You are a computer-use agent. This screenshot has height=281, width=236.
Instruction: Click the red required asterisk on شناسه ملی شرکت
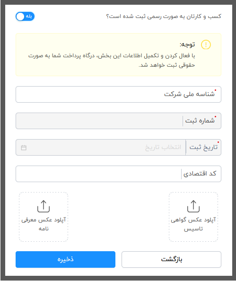216,90
